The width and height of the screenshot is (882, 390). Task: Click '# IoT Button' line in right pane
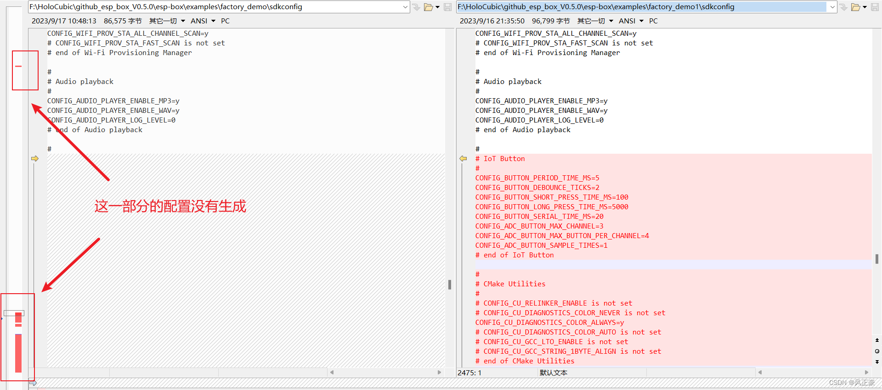(x=500, y=159)
